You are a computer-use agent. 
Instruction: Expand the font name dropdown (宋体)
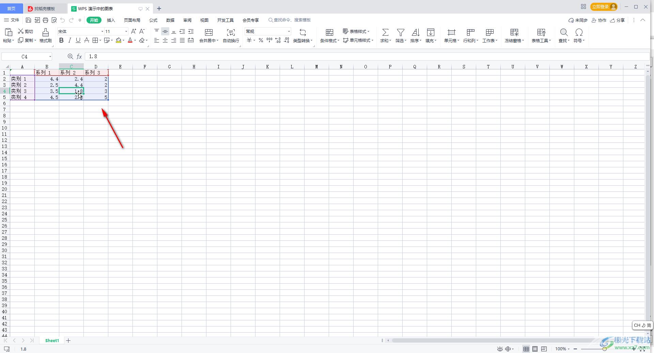(102, 31)
